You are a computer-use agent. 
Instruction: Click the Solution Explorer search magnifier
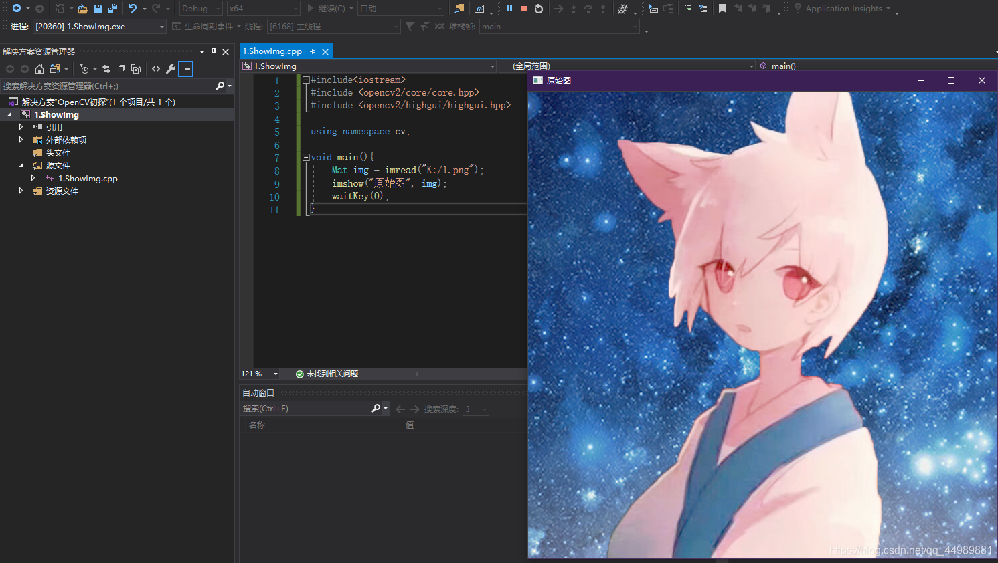[220, 86]
